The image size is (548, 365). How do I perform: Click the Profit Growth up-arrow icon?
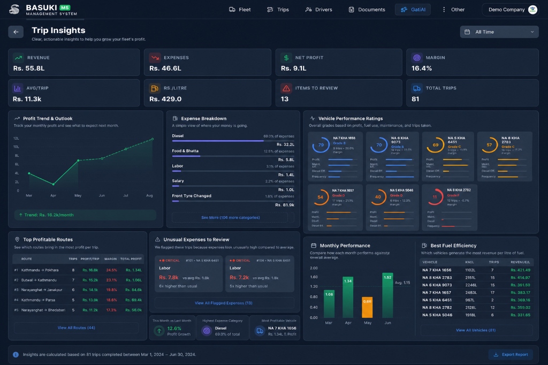coord(159,330)
